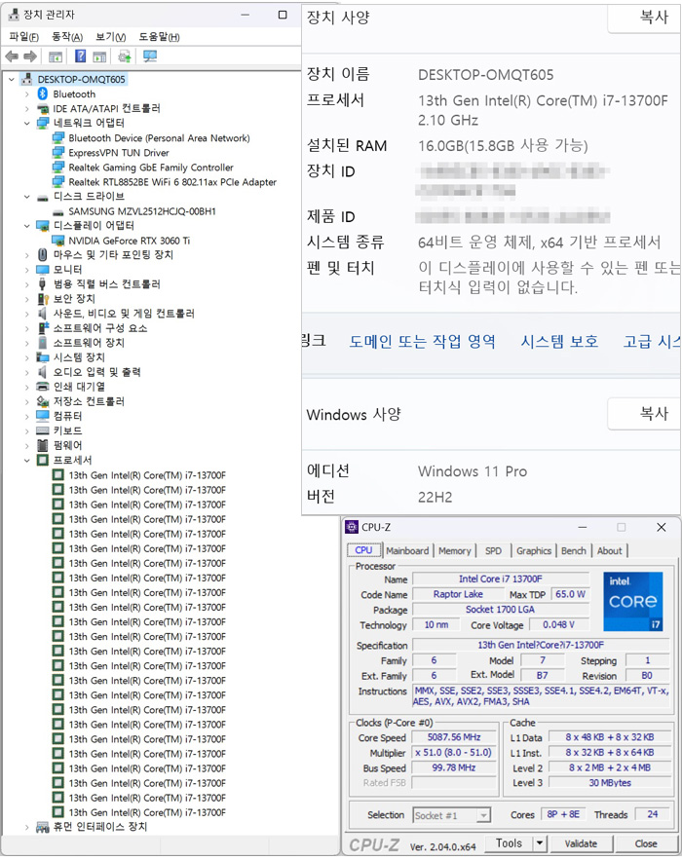Click the Name field Intel Core i7 13700F

(x=501, y=580)
